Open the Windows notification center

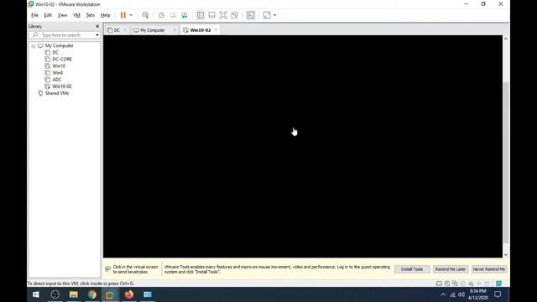498,294
